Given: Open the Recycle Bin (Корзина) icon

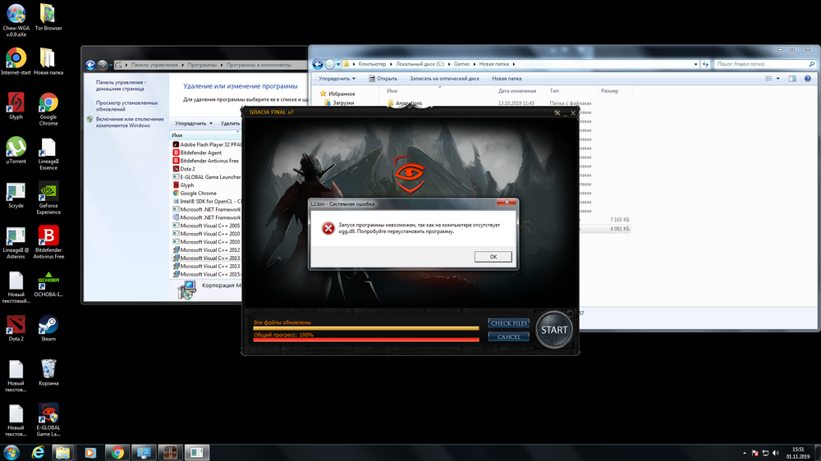Looking at the screenshot, I should [x=48, y=369].
